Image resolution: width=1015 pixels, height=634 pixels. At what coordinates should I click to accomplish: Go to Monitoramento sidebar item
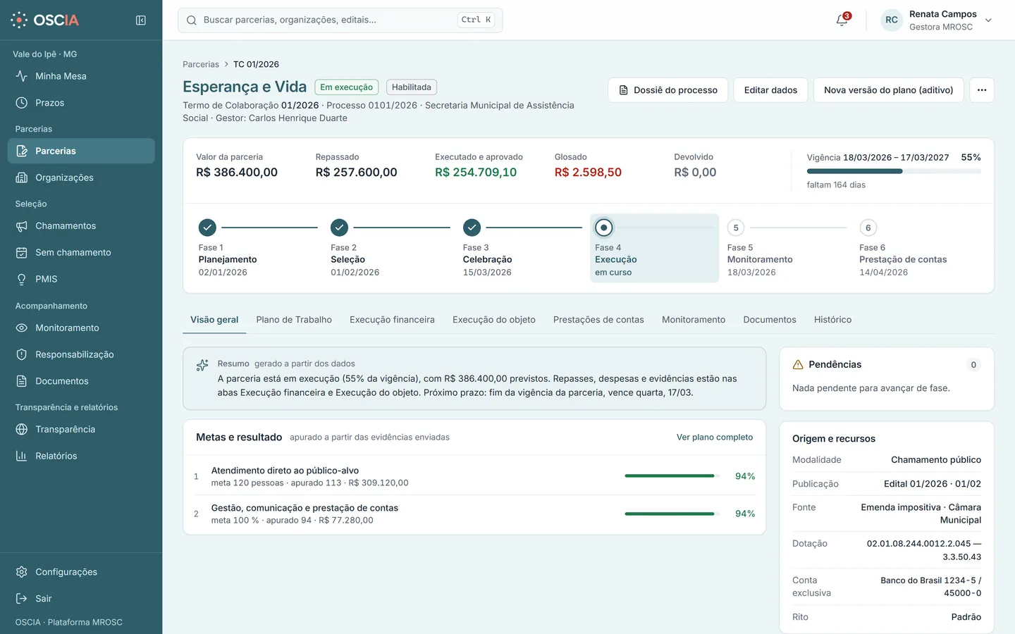pos(81,328)
